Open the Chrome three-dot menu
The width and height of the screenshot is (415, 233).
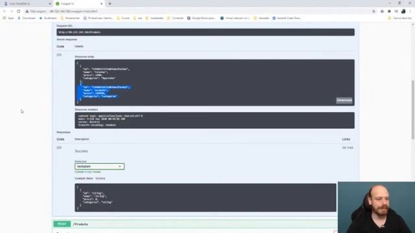pos(410,12)
